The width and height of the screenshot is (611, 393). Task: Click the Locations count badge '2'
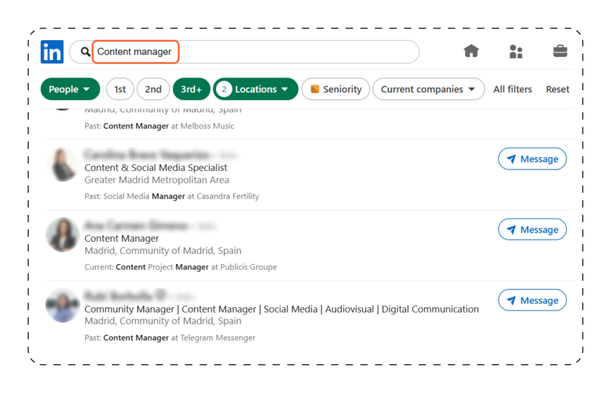tap(224, 89)
